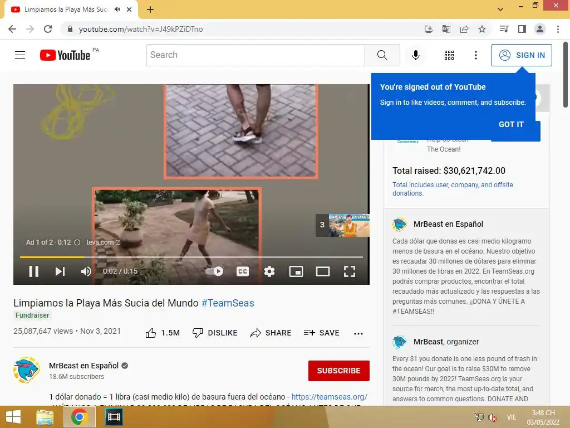Switch to theater mode

(323, 271)
